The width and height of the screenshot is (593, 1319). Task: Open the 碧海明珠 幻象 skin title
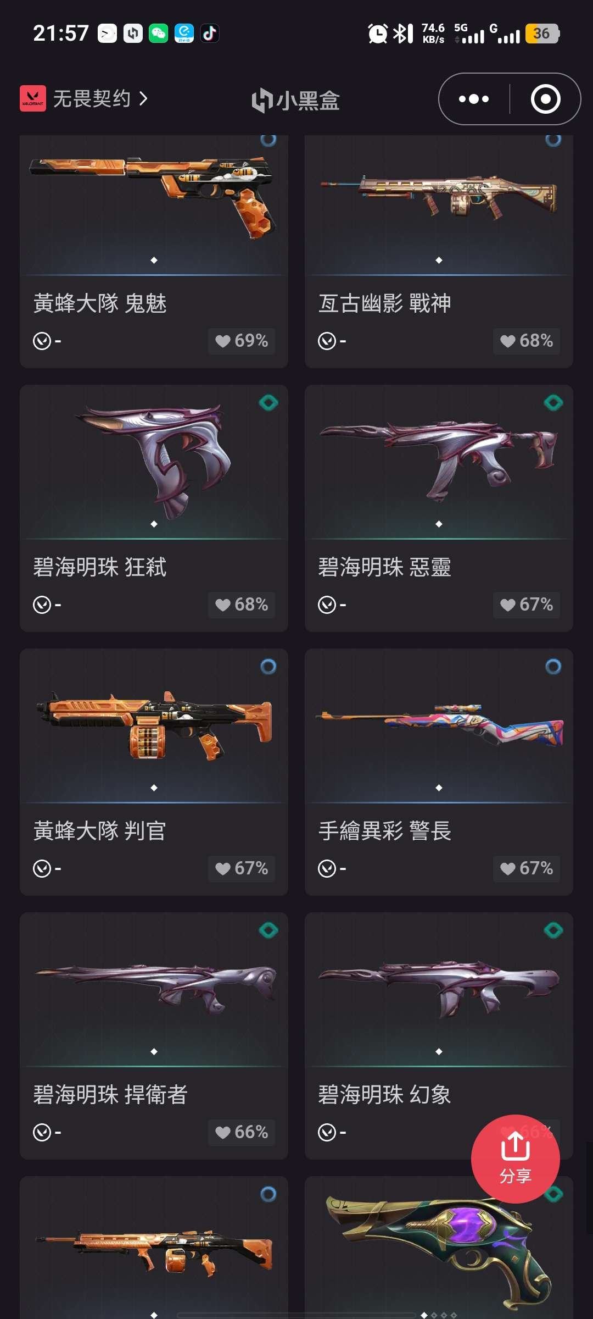[x=385, y=1095]
